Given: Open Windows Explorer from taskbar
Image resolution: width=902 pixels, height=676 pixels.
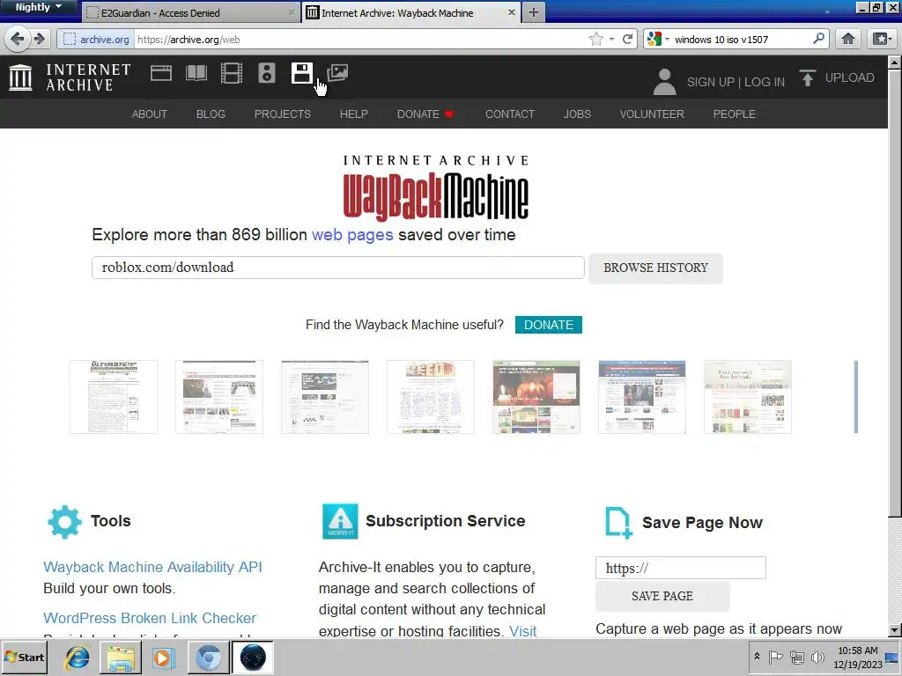Looking at the screenshot, I should point(121,658).
